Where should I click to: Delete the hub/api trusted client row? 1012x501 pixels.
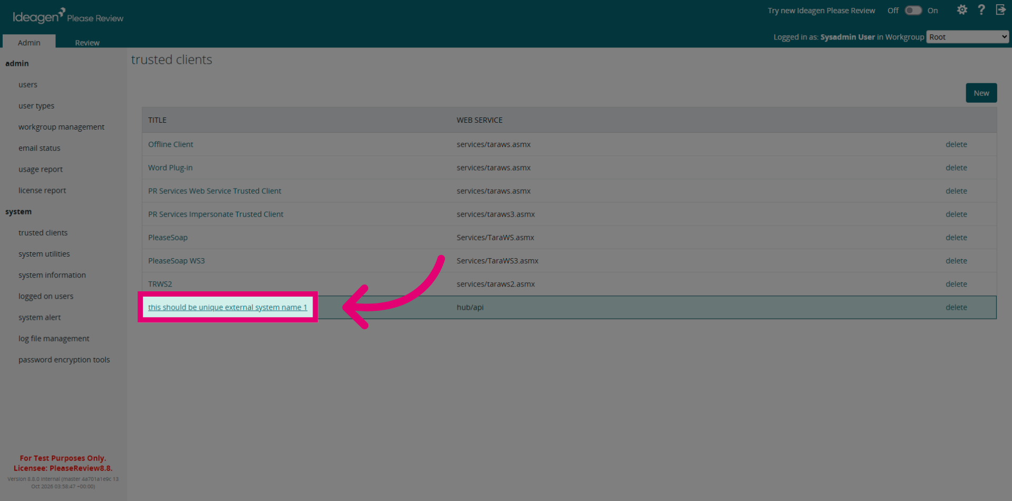(x=956, y=307)
